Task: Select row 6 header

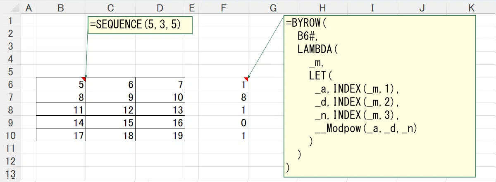Action: (x=10, y=84)
